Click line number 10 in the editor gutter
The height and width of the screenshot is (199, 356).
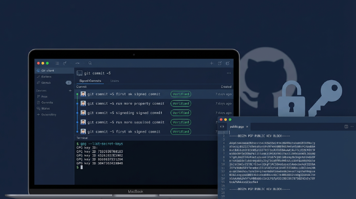223,164
